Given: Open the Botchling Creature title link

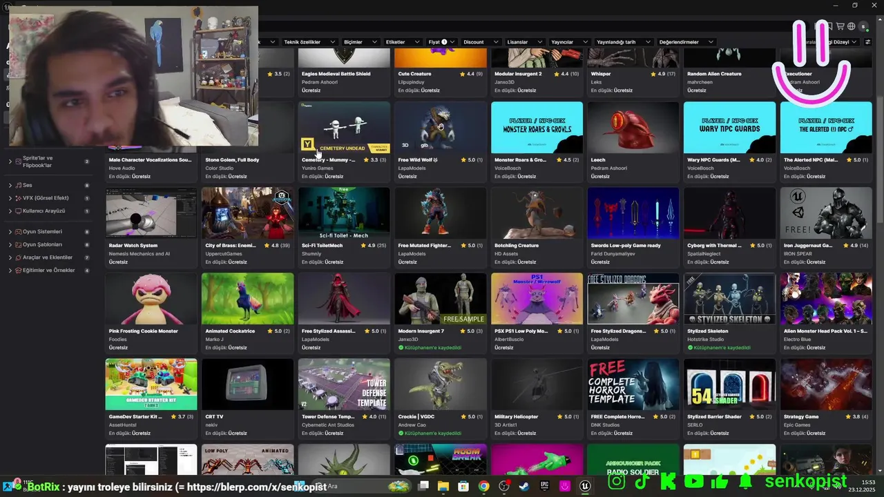Looking at the screenshot, I should [517, 246].
